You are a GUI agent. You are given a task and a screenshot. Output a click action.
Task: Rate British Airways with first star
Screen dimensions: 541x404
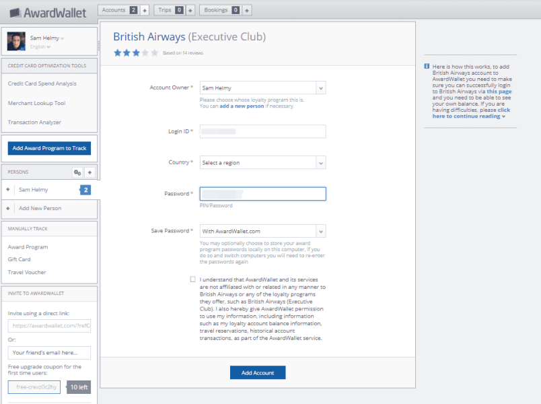[118, 53]
